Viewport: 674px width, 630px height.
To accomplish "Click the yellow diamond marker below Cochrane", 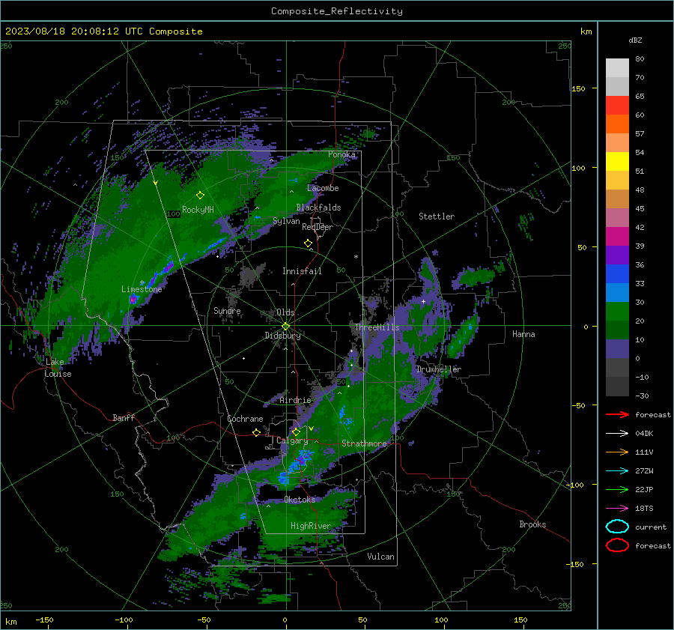I will pos(256,432).
